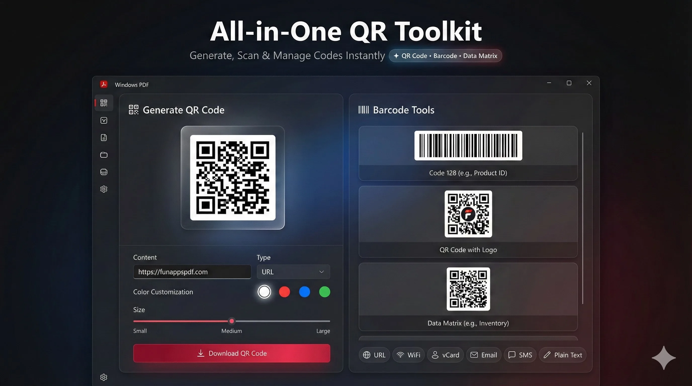
Task: Select the Plain Text content type chip
Action: click(563, 355)
